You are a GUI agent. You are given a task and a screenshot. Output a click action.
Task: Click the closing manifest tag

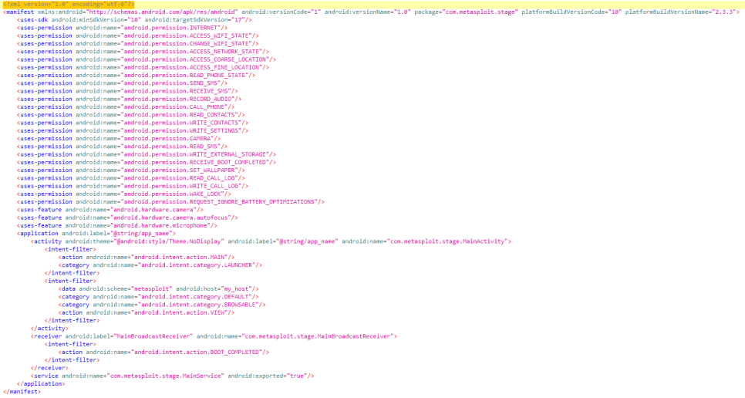[22, 393]
